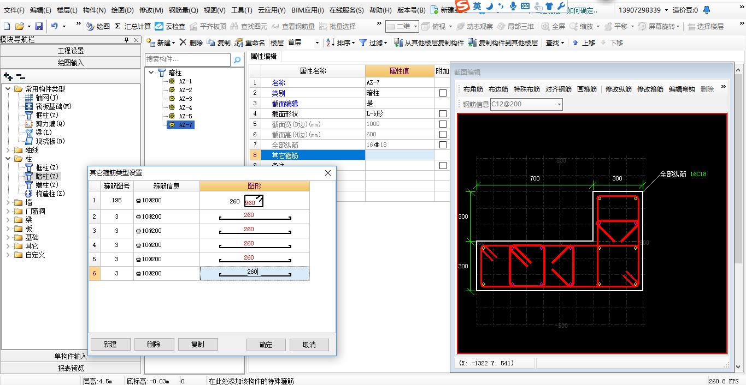The width and height of the screenshot is (746, 385).
Task: Click the open folder icon in toolbar
Action: tap(20, 26)
